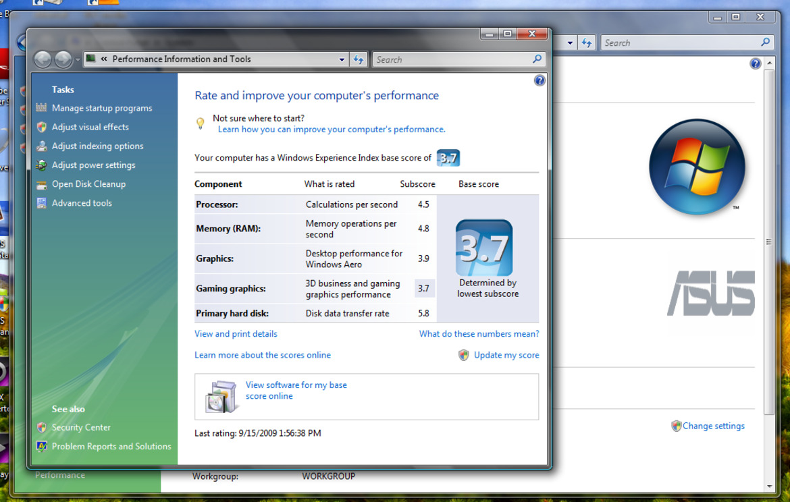The width and height of the screenshot is (790, 502).
Task: Click the Search field in System window
Action: (x=680, y=43)
